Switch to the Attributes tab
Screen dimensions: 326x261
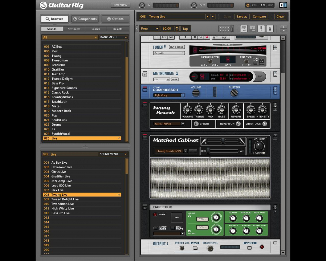click(74, 29)
